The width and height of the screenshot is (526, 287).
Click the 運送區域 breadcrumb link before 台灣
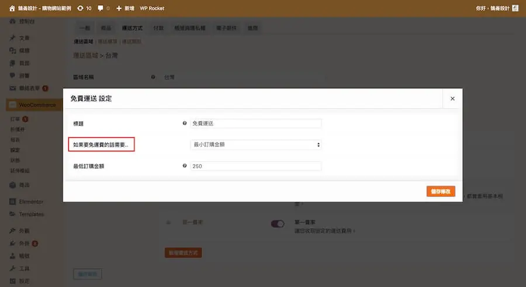tap(86, 56)
